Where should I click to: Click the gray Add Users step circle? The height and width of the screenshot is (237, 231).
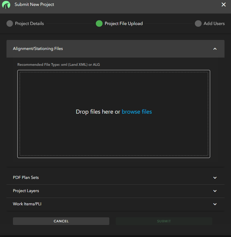point(198,23)
